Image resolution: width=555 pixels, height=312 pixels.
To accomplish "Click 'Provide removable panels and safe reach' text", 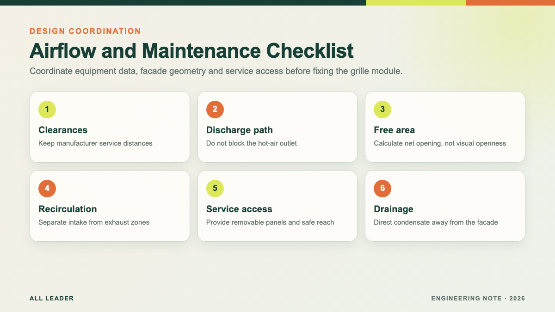I will [270, 222].
